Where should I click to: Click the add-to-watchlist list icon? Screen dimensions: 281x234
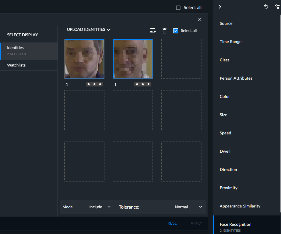(153, 31)
